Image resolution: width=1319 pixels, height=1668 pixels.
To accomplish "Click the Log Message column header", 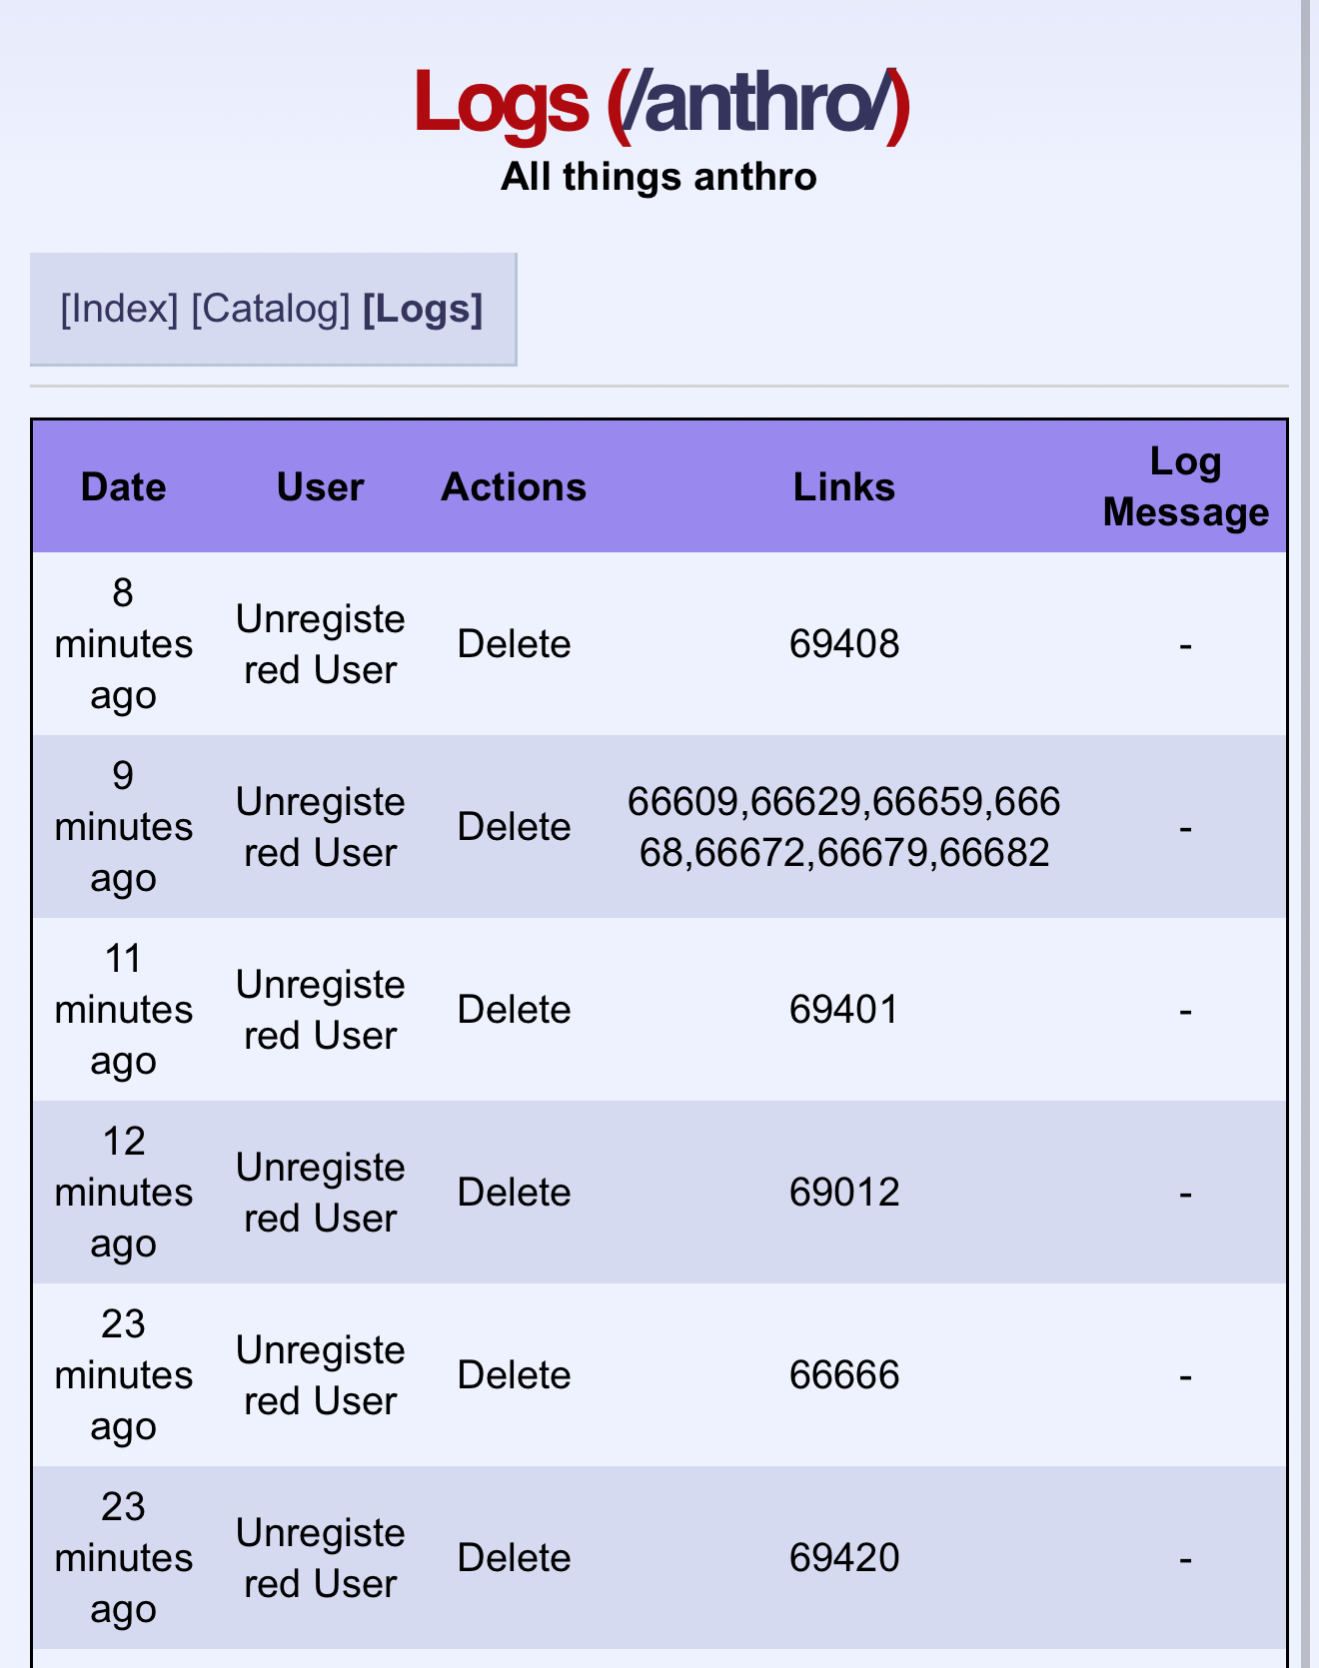I will pos(1185,487).
